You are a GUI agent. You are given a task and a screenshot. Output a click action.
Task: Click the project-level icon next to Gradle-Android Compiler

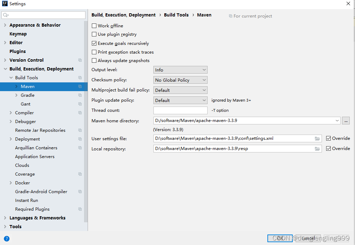coord(80,191)
